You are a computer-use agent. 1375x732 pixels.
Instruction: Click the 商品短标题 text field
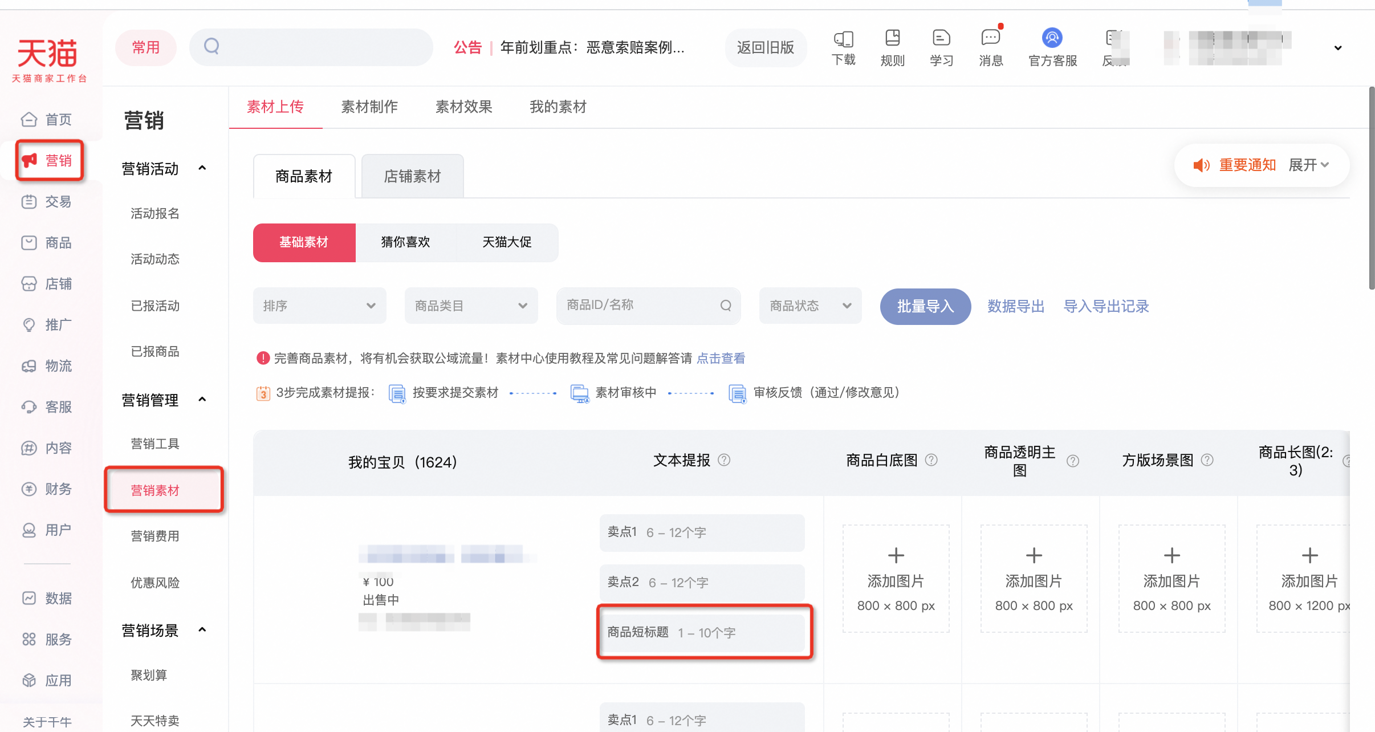(702, 633)
